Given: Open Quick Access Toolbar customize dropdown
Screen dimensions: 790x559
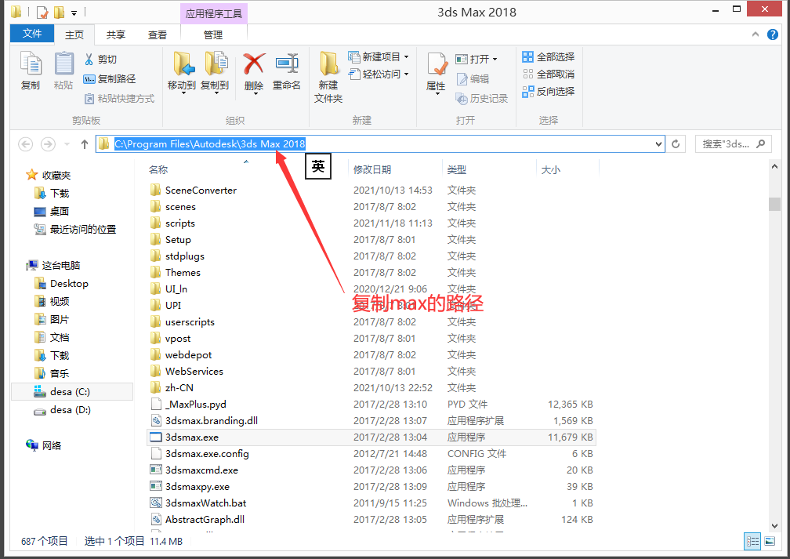Looking at the screenshot, I should pyautogui.click(x=74, y=12).
